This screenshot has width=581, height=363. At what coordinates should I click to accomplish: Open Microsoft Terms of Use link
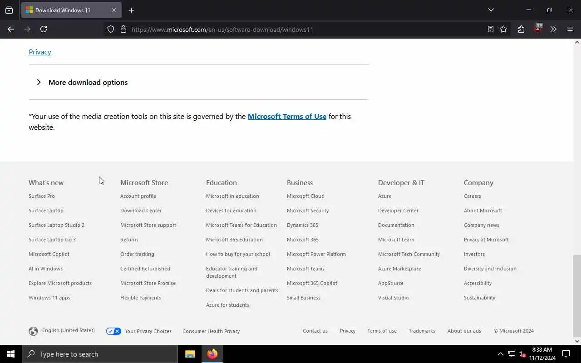click(287, 116)
